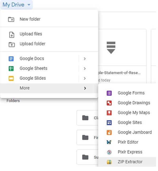158x171 pixels.
Task: Choose Google Sites in the submenu
Action: tap(130, 122)
